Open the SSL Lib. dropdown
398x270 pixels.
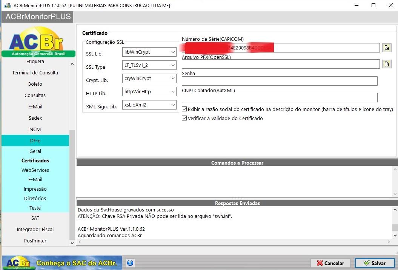click(x=149, y=52)
